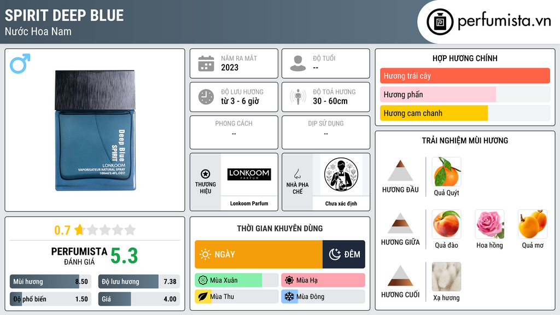
Task: Click the clock icon beside Độ lưu hương
Action: (x=206, y=97)
